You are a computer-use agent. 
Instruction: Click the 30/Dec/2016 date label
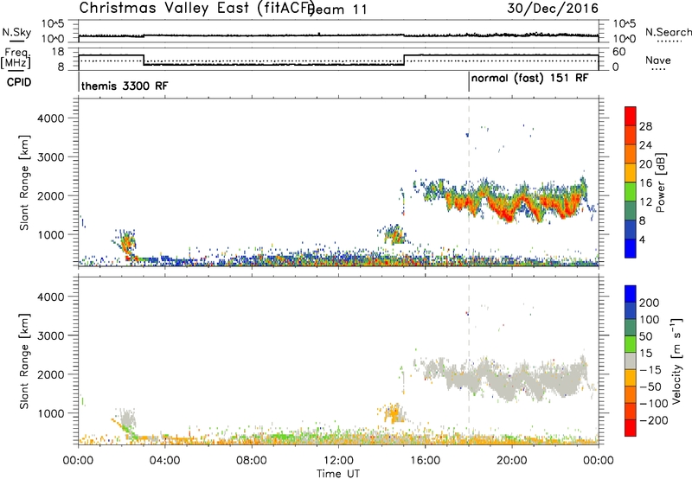[x=553, y=9]
